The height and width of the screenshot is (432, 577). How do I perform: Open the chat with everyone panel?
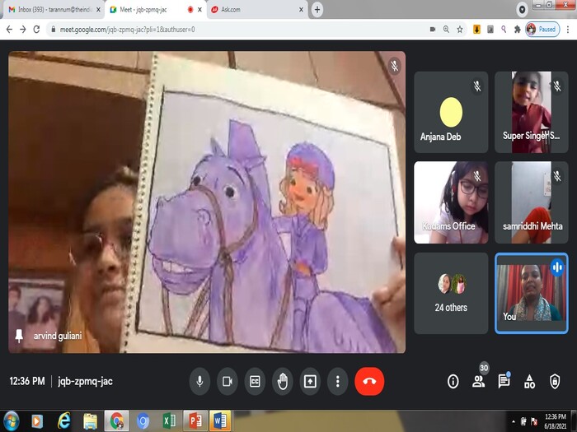504,381
